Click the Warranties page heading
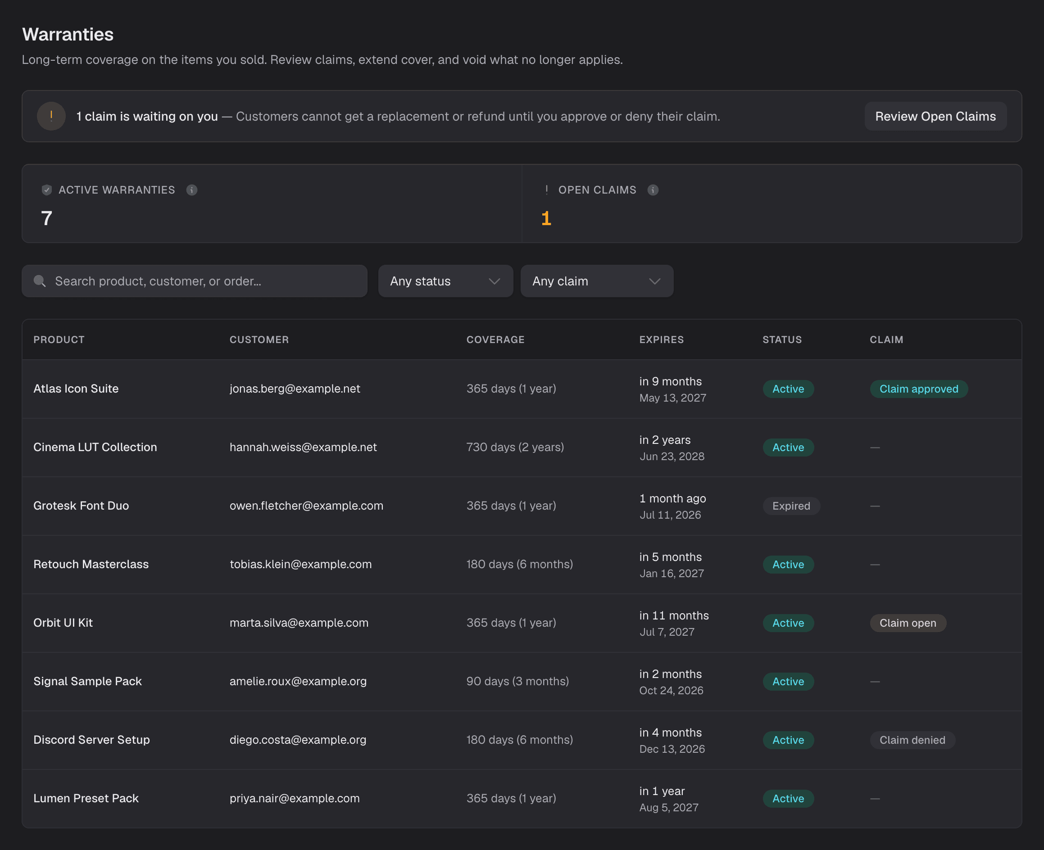 pyautogui.click(x=68, y=34)
